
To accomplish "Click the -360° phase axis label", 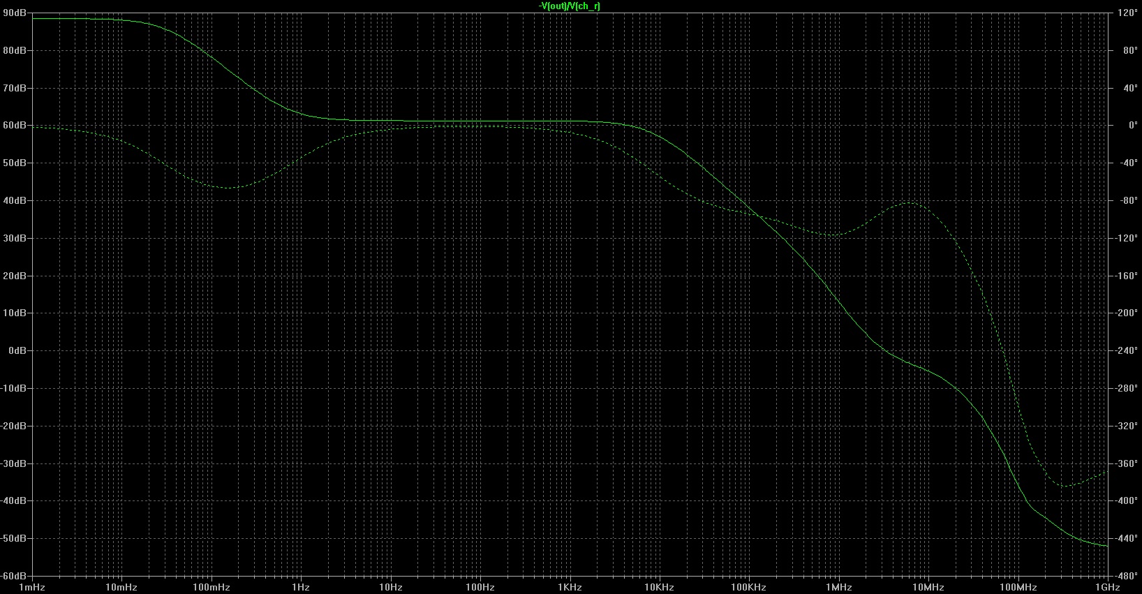I will point(1126,463).
